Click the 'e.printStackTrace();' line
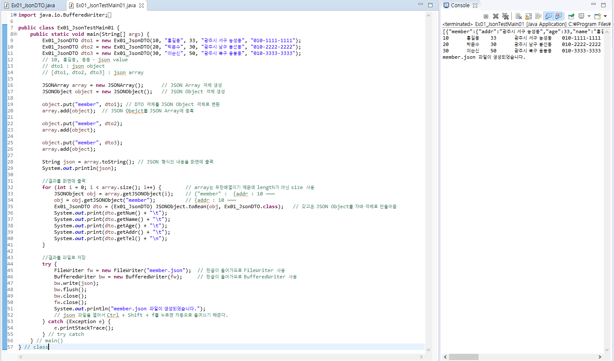The image size is (614, 361). (x=84, y=328)
